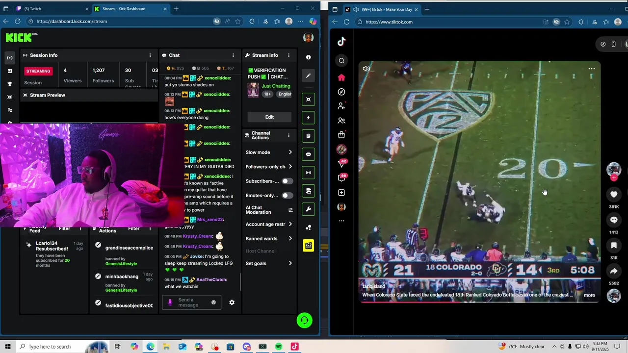
Task: Switch to Stream - Kick Dashboard tab
Action: point(130,9)
